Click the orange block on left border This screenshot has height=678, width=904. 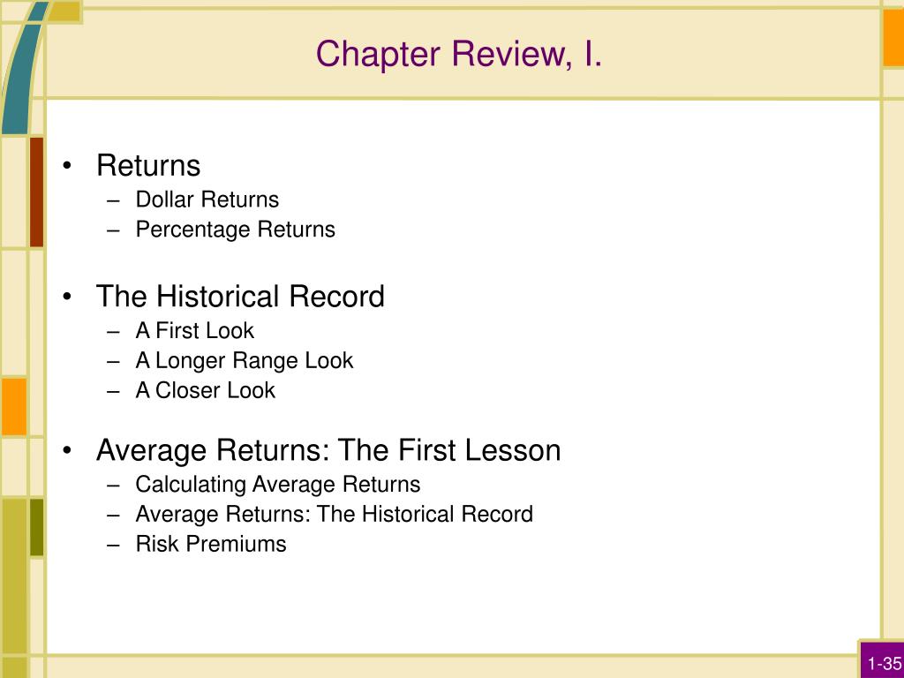click(x=14, y=407)
